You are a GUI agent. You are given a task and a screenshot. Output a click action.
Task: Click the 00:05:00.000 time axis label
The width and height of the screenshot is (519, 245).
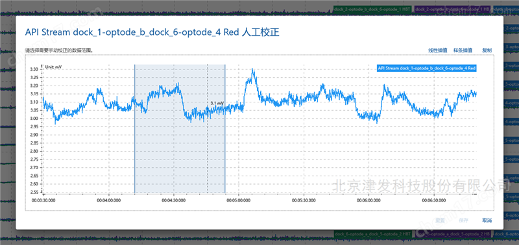[x=238, y=200]
